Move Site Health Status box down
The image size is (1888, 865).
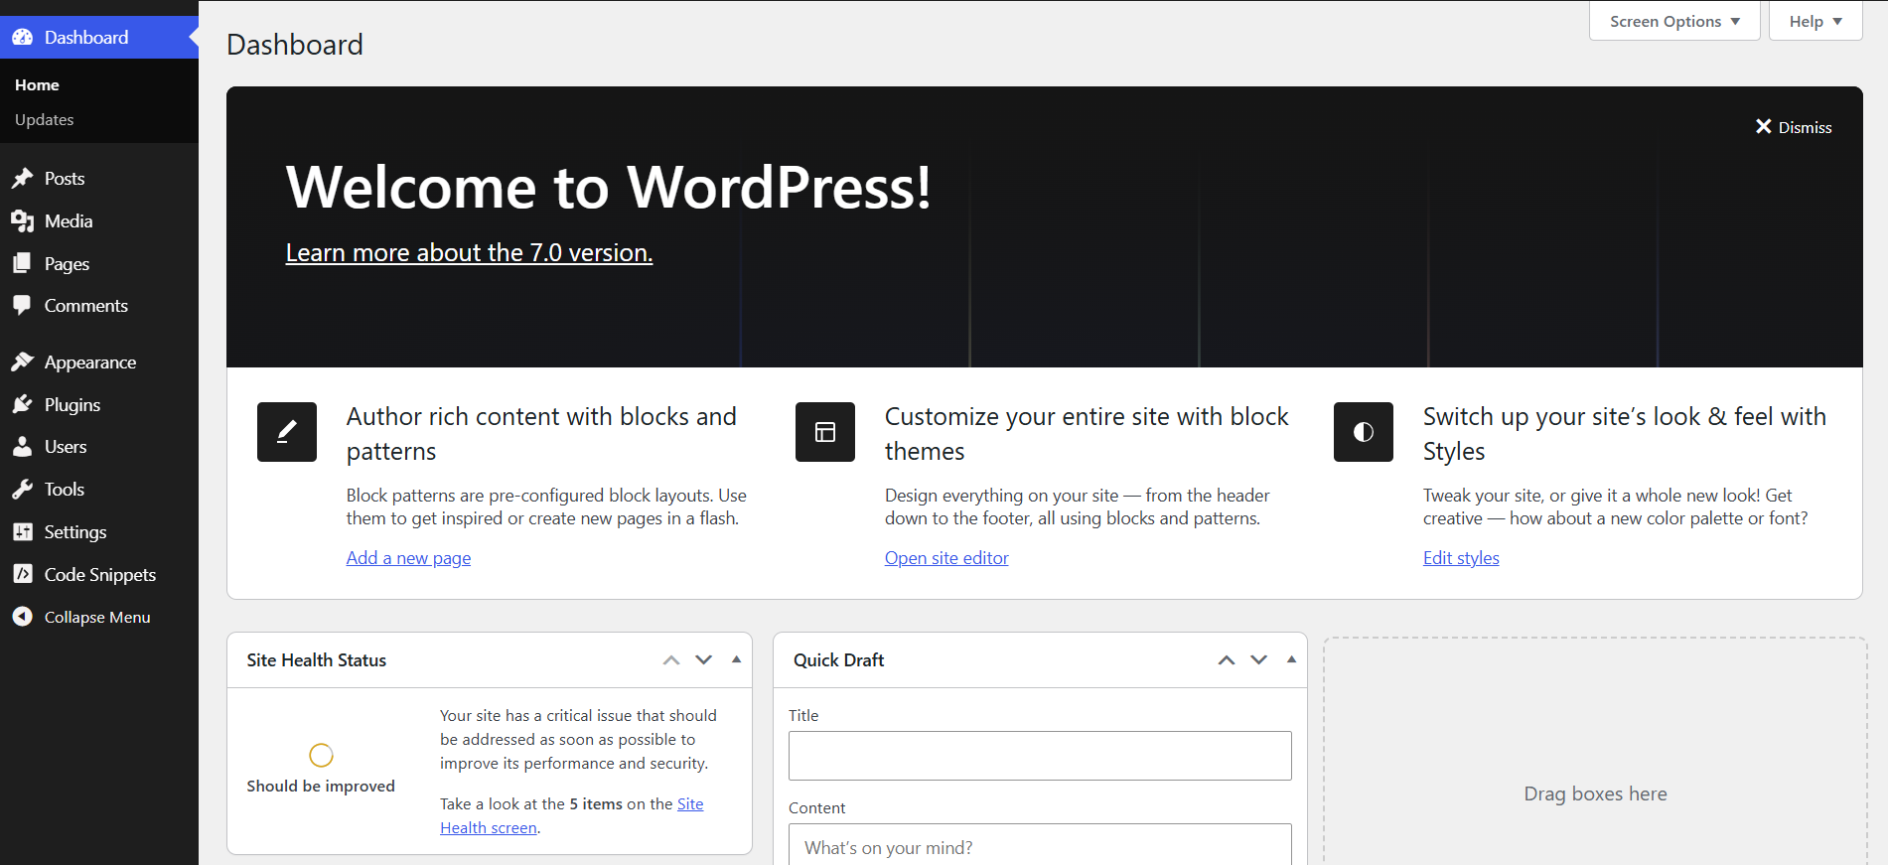pyautogui.click(x=704, y=660)
